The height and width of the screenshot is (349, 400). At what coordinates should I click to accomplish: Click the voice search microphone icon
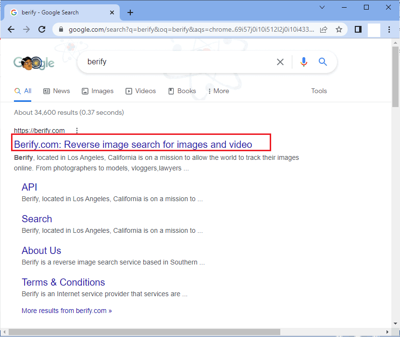303,61
